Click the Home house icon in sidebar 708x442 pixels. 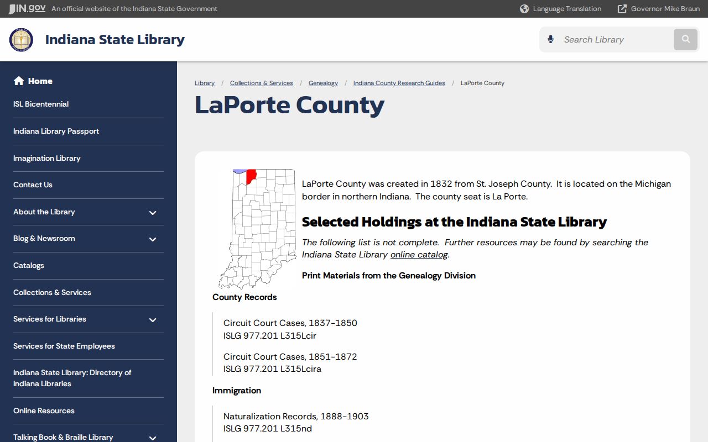(19, 81)
